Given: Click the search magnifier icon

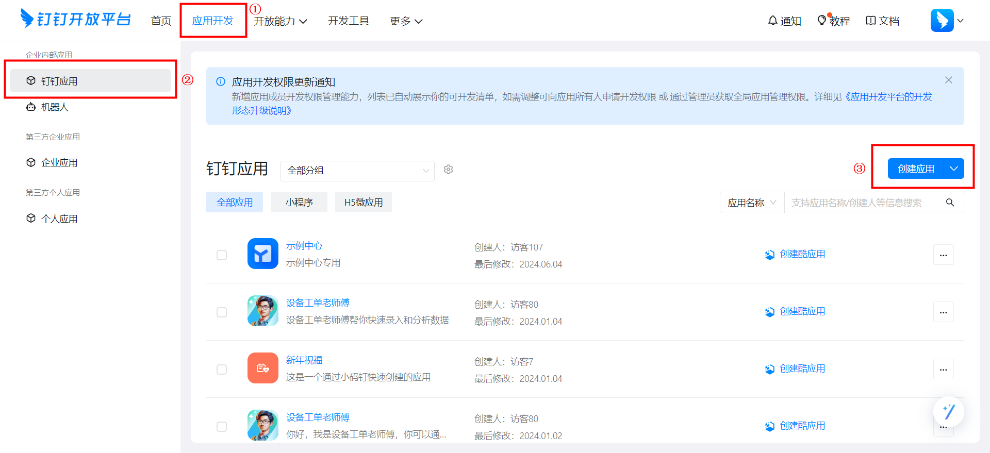Looking at the screenshot, I should tap(950, 203).
